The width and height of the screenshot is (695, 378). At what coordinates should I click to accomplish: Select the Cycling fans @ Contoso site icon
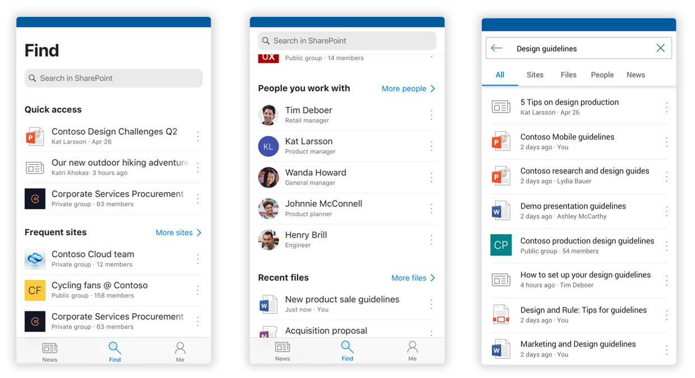point(35,290)
